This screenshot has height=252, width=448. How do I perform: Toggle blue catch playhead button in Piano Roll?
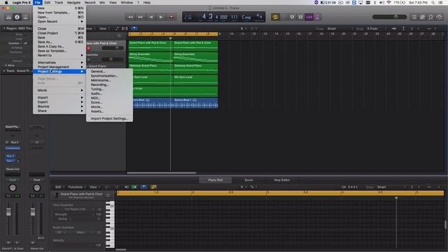click(x=143, y=187)
